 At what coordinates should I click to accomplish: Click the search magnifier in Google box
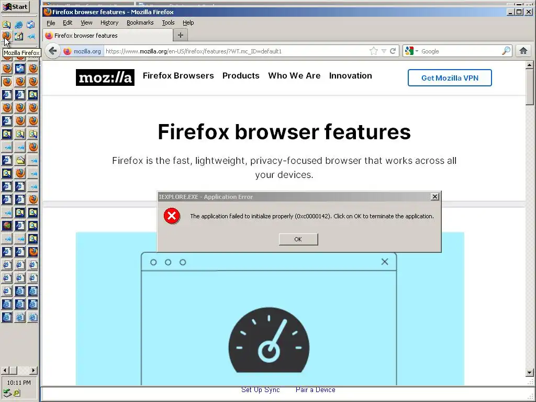point(506,51)
